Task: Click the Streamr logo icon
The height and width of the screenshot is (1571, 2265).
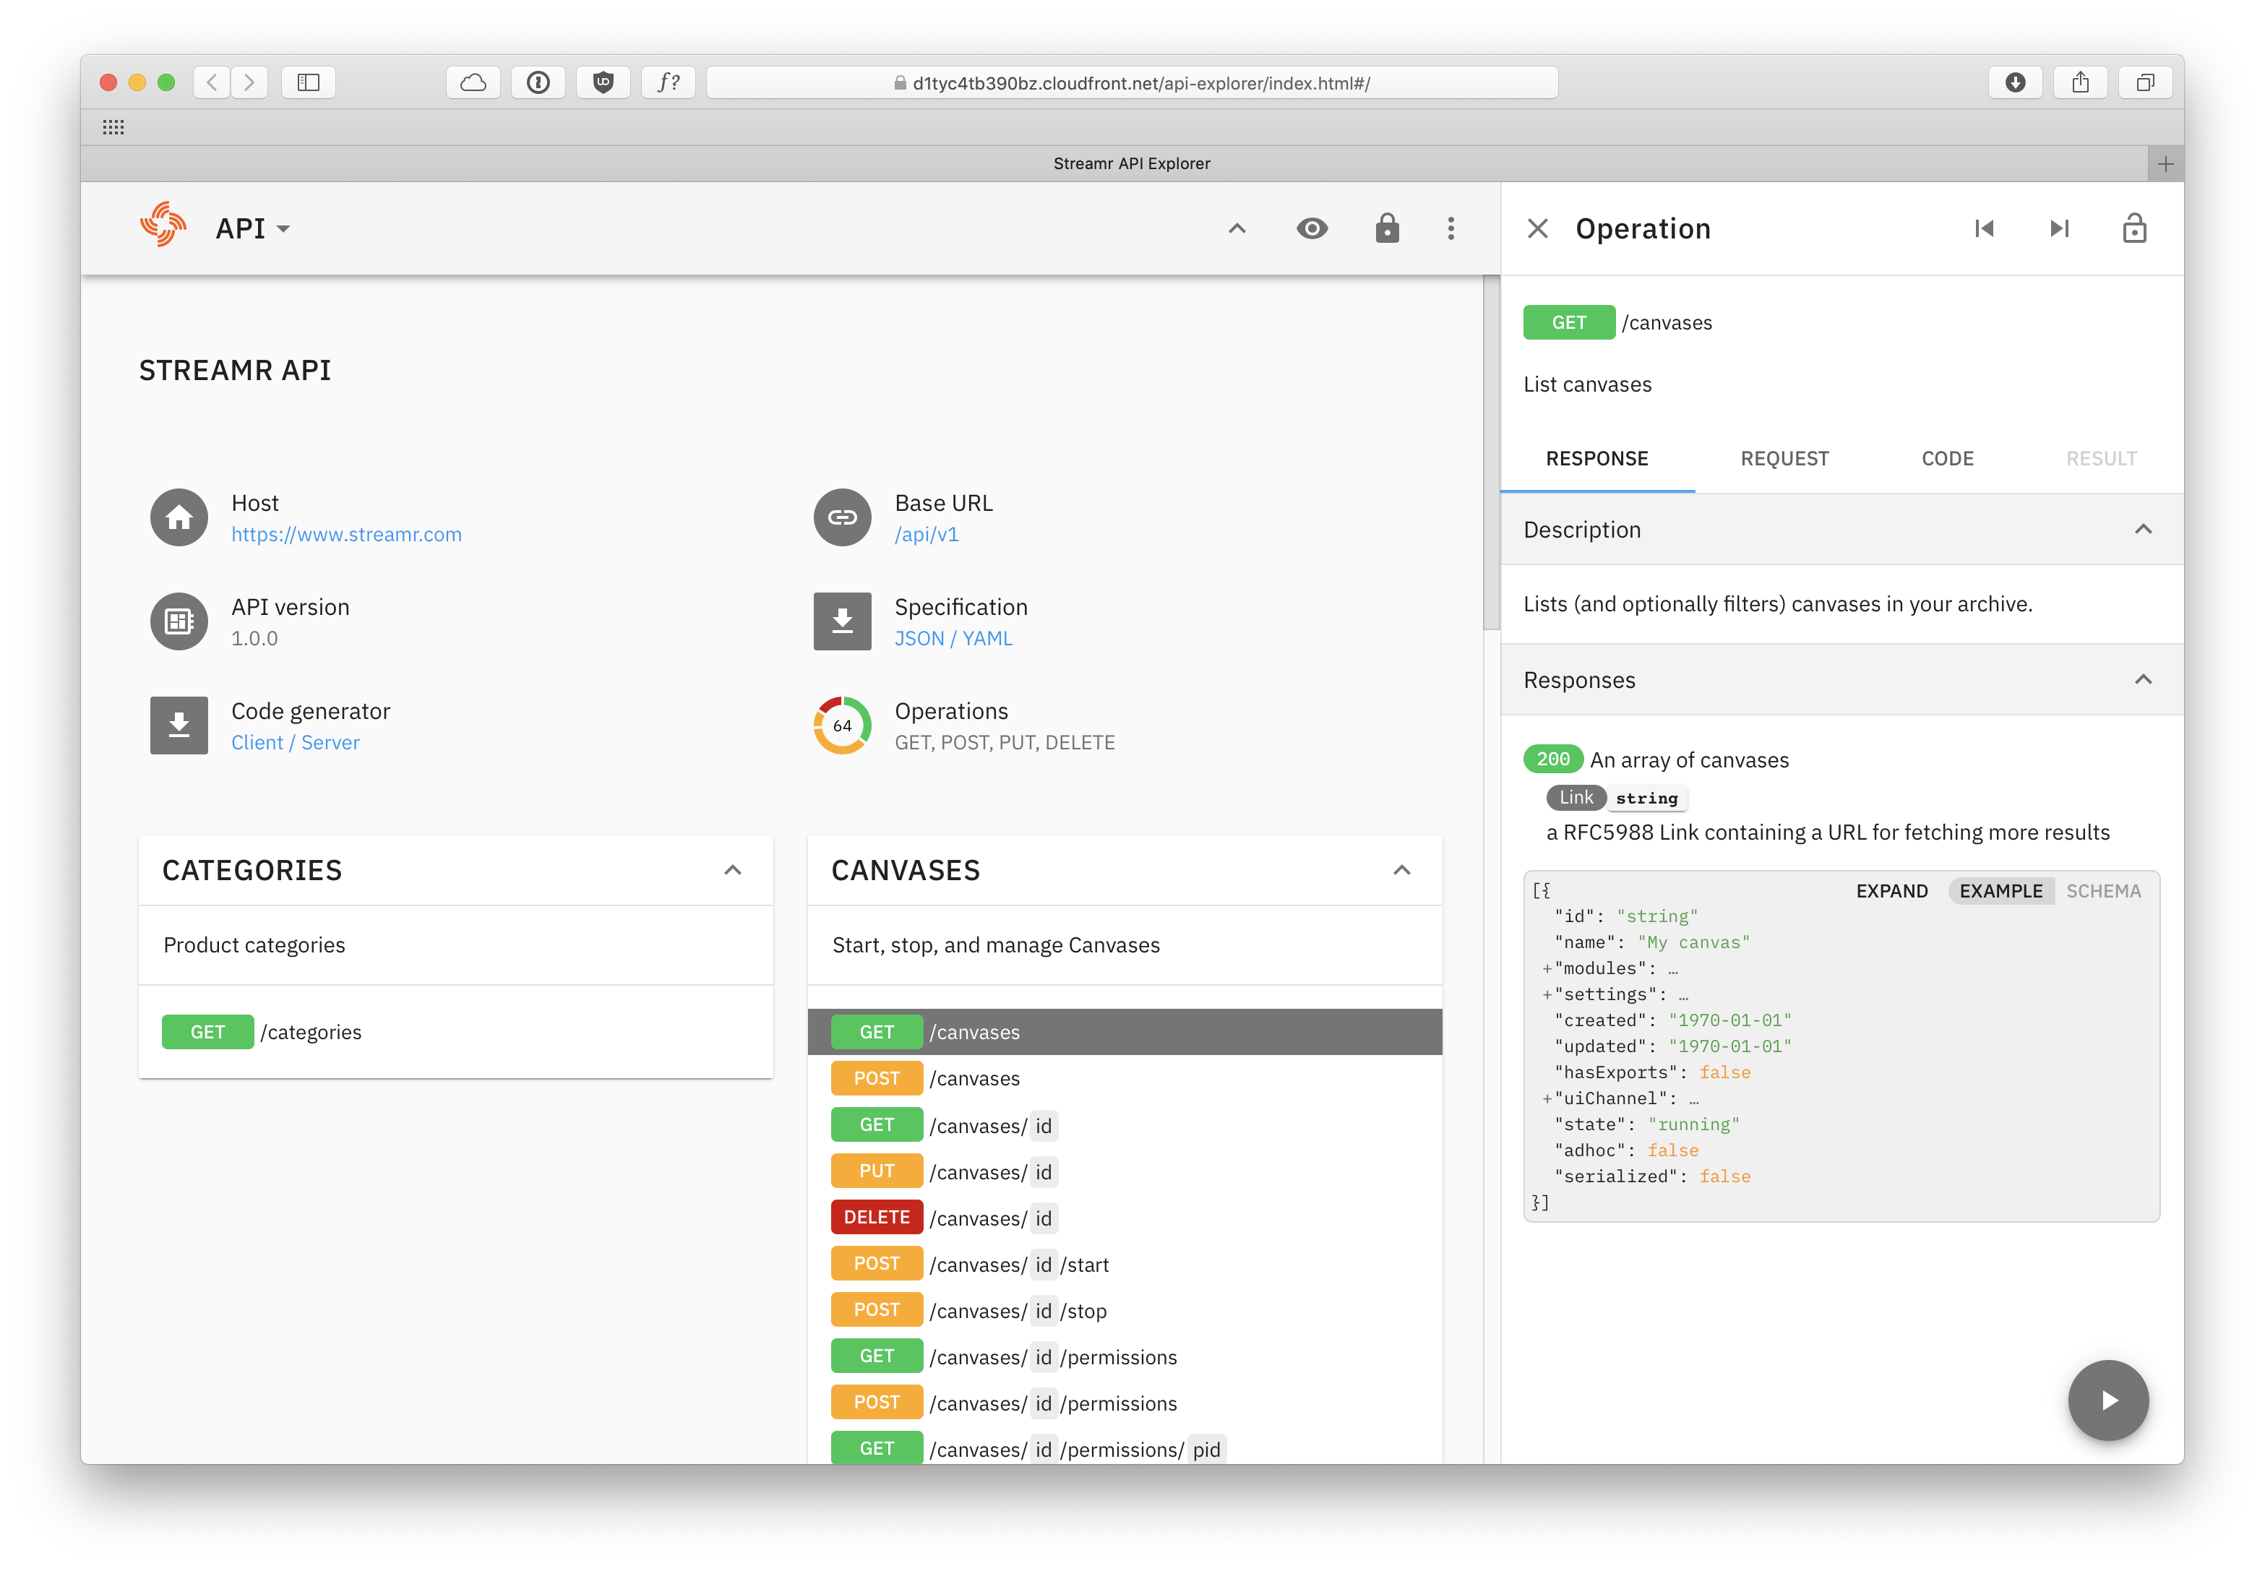Action: coord(163,226)
